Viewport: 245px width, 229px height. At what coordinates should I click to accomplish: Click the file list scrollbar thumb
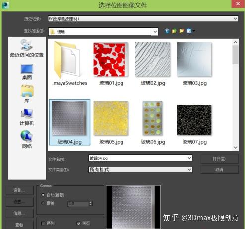[236, 55]
